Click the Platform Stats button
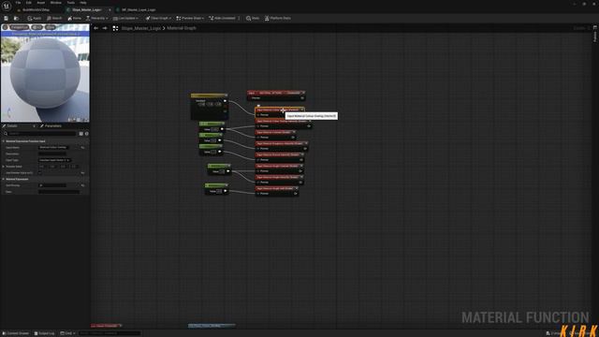This screenshot has height=337, width=599. click(278, 19)
